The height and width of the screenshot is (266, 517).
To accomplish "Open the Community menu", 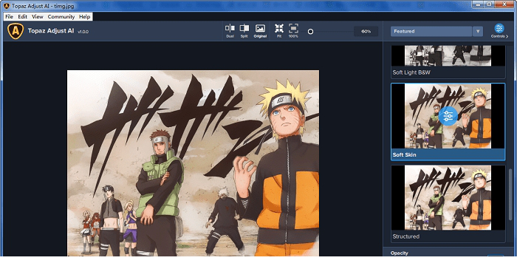I will (61, 16).
